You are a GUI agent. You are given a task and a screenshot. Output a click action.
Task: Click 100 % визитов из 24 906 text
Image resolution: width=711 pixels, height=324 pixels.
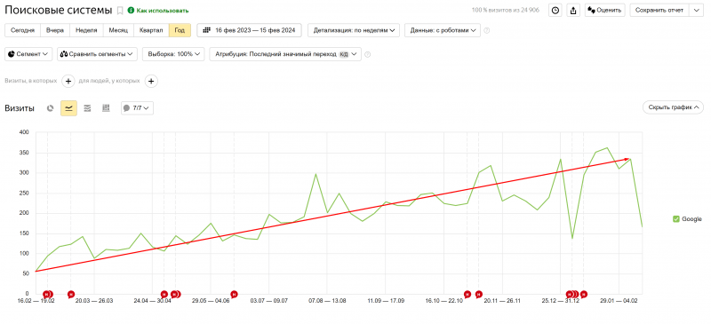click(506, 10)
